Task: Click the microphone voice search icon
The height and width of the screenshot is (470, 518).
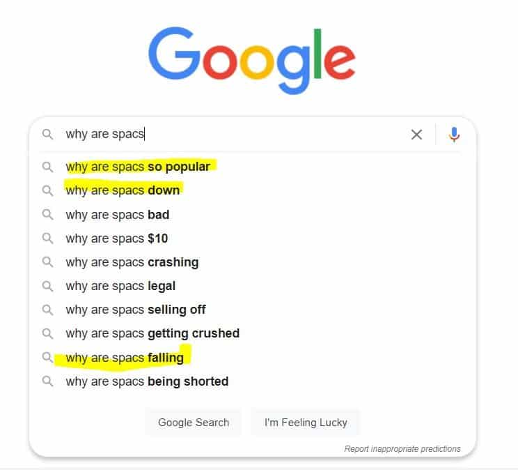Action: coord(454,135)
